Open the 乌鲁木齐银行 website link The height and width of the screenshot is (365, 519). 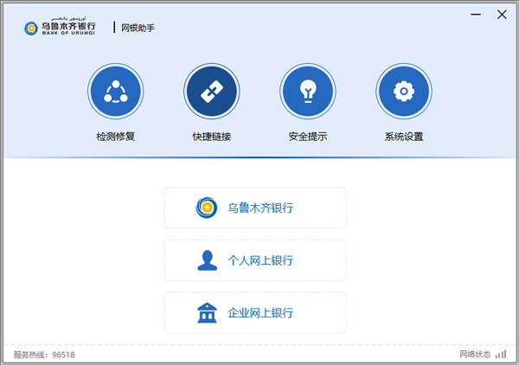click(x=255, y=208)
